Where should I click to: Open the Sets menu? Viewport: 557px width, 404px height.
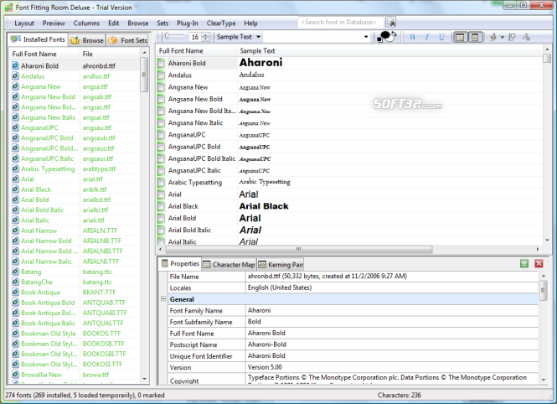[x=162, y=23]
